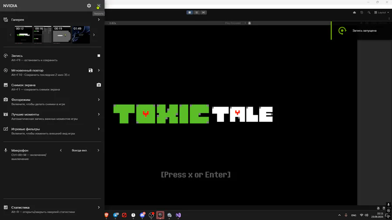
Task: Take screenshot with the camera button
Action: (99, 85)
